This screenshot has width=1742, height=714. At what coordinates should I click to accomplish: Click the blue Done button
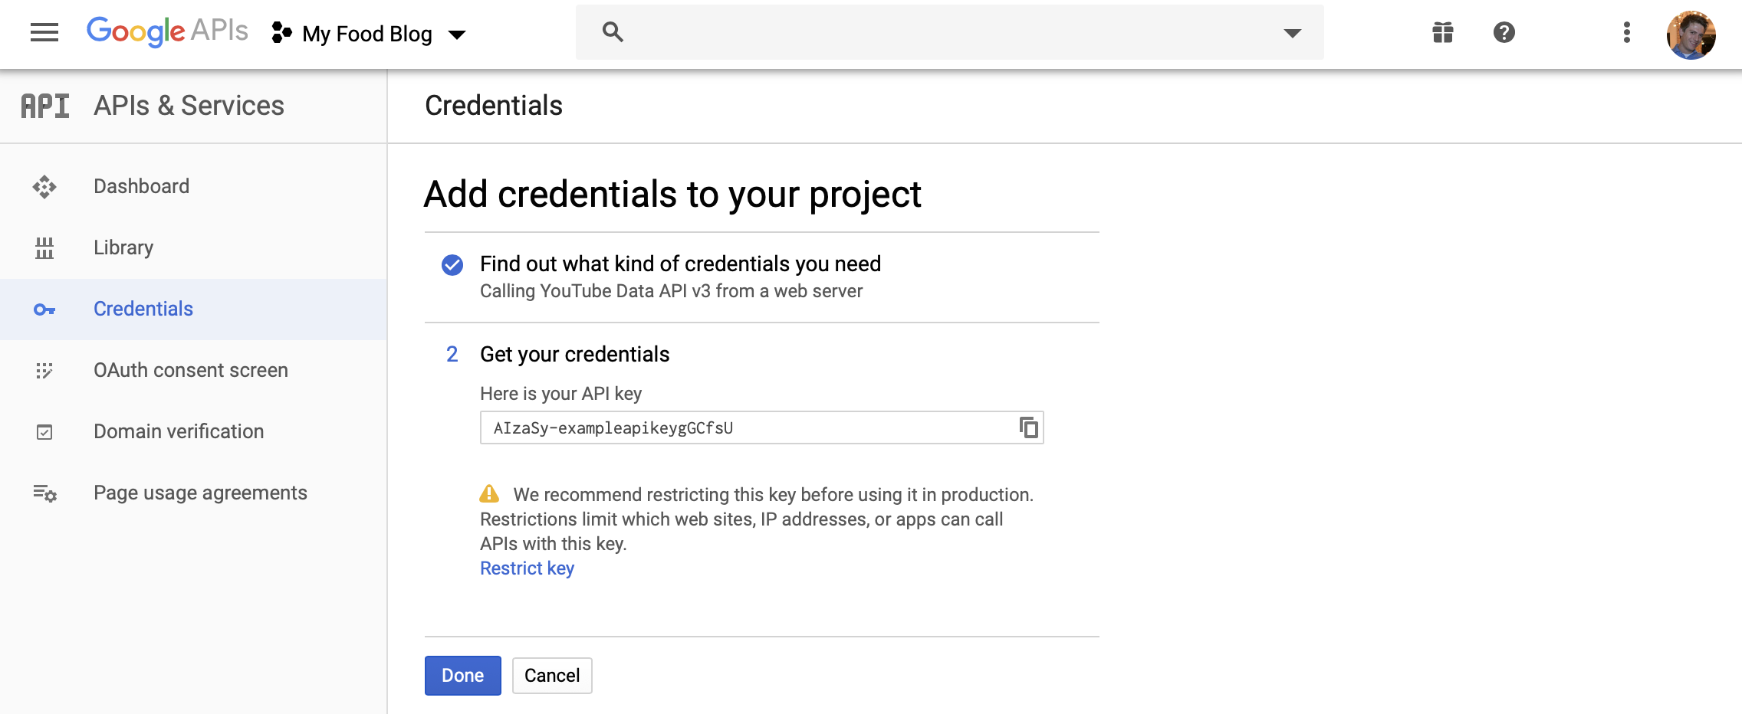tap(463, 676)
